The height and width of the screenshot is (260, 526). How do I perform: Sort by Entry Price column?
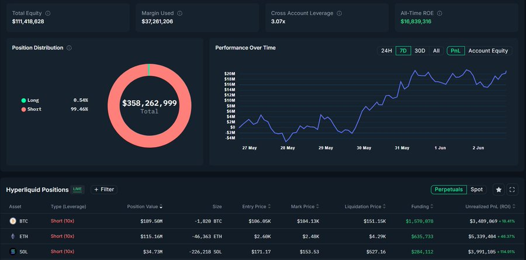tap(257, 207)
